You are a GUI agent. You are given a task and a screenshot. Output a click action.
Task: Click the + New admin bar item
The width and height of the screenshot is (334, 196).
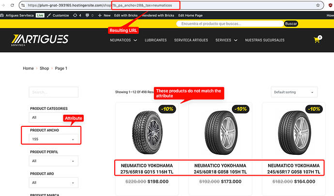coord(105,15)
